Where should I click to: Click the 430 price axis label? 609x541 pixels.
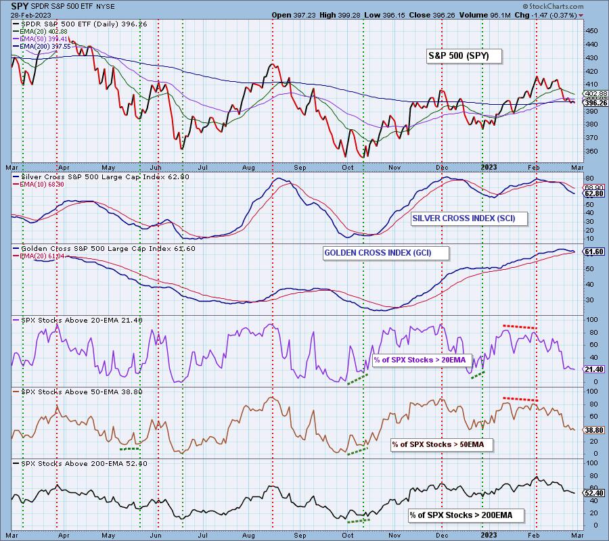coord(593,57)
